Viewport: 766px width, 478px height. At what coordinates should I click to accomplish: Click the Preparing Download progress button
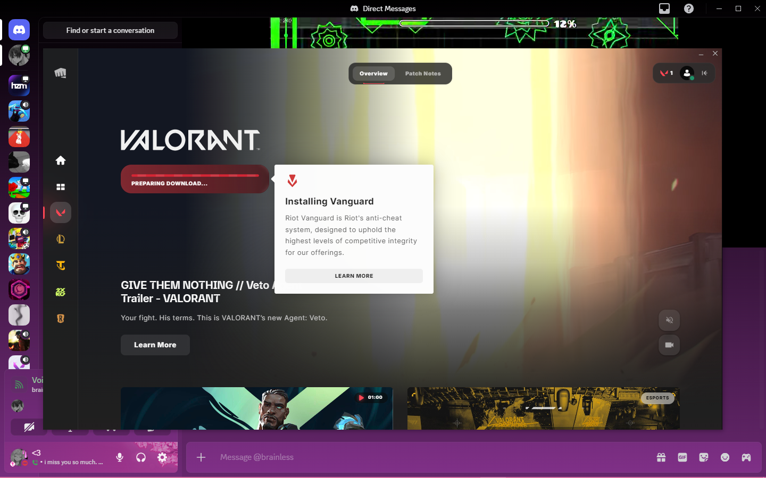point(195,179)
